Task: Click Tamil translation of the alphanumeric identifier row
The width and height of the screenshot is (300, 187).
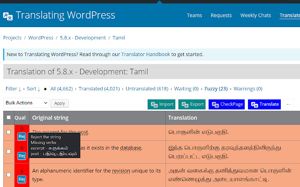Action: point(230,175)
